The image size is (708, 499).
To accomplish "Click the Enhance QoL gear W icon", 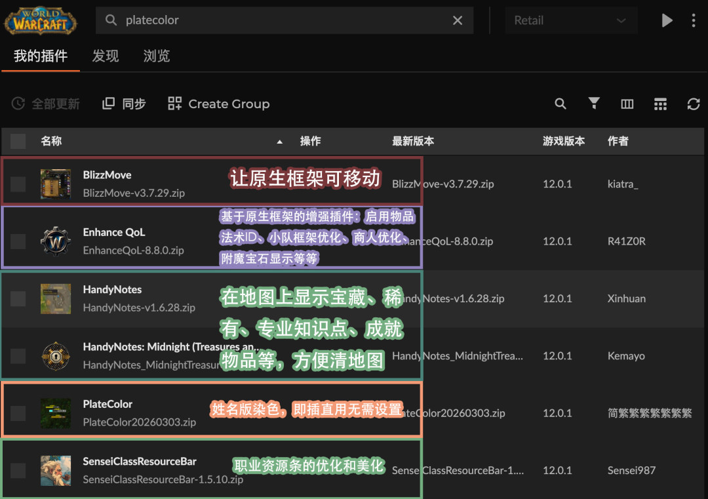I will 56,241.
